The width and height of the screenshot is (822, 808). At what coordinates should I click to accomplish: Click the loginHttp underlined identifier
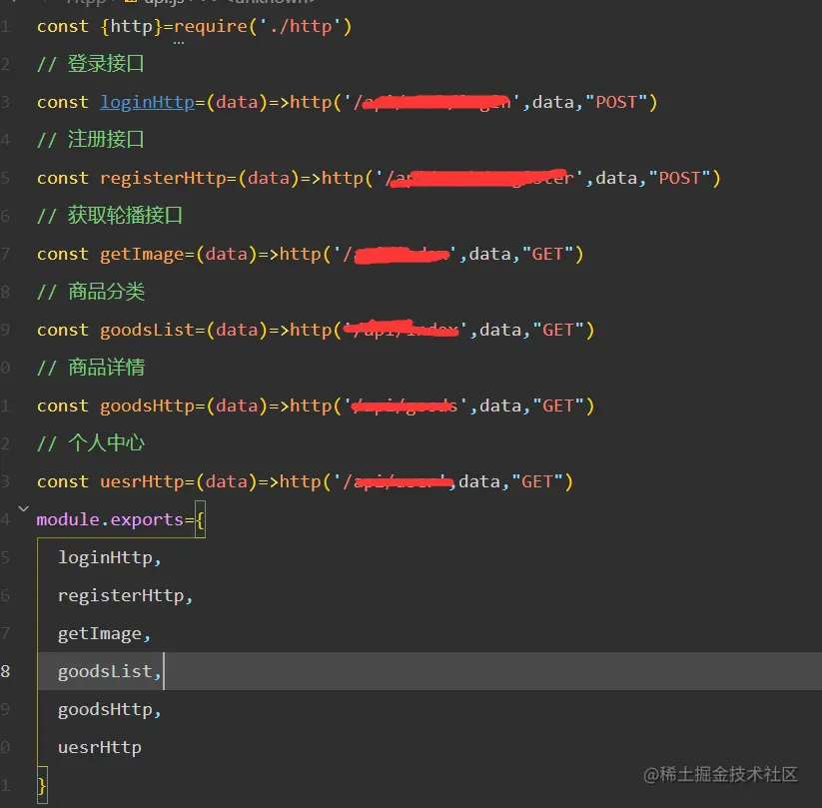[147, 102]
